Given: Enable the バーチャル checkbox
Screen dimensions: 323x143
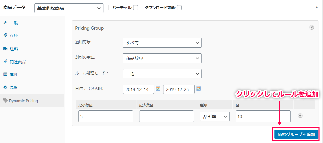Looking at the screenshot, I should tap(136, 8).
